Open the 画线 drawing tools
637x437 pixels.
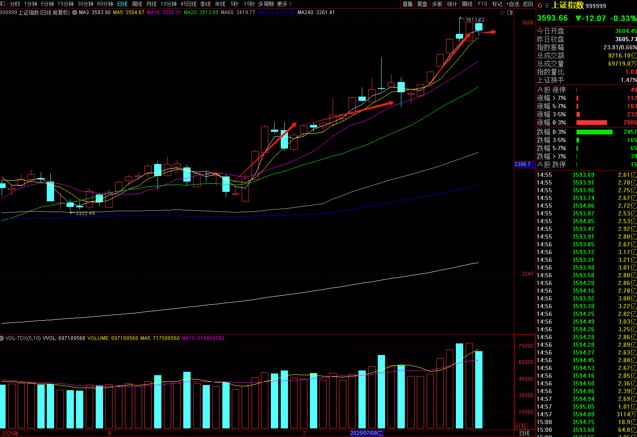(467, 4)
